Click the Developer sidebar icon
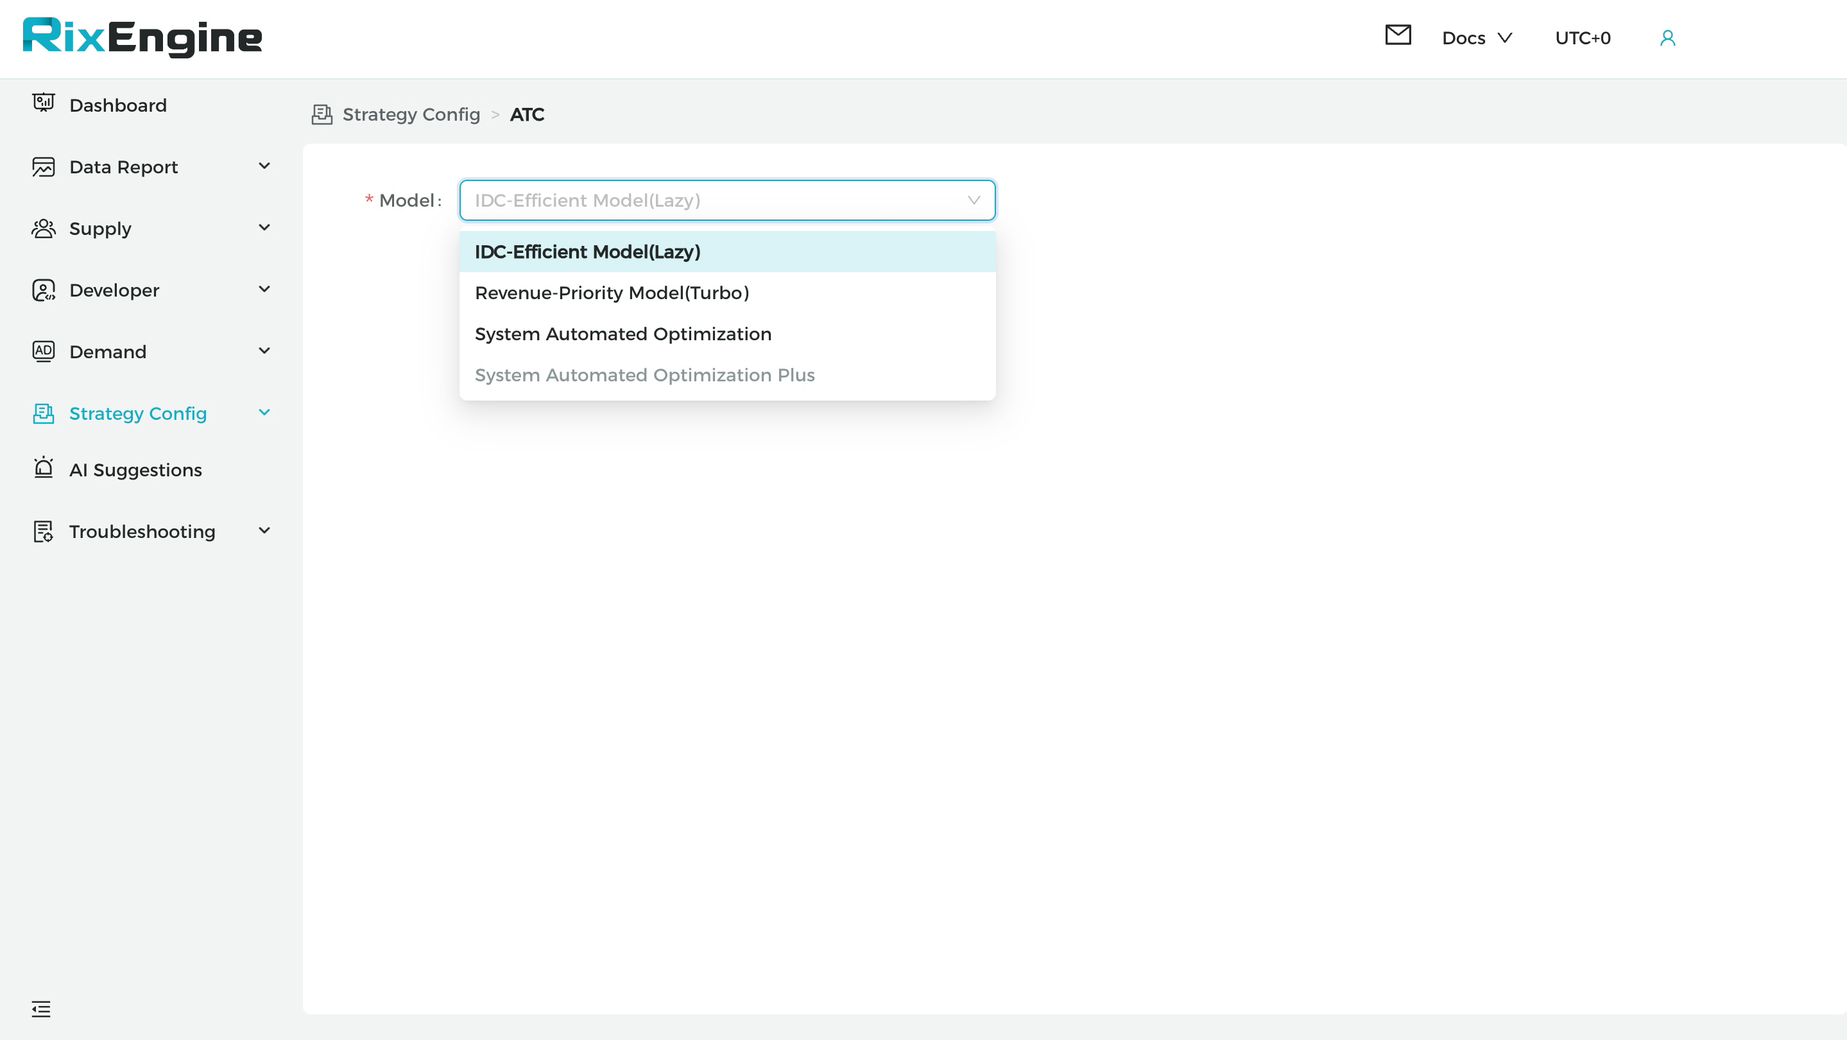This screenshot has width=1847, height=1040. click(44, 290)
